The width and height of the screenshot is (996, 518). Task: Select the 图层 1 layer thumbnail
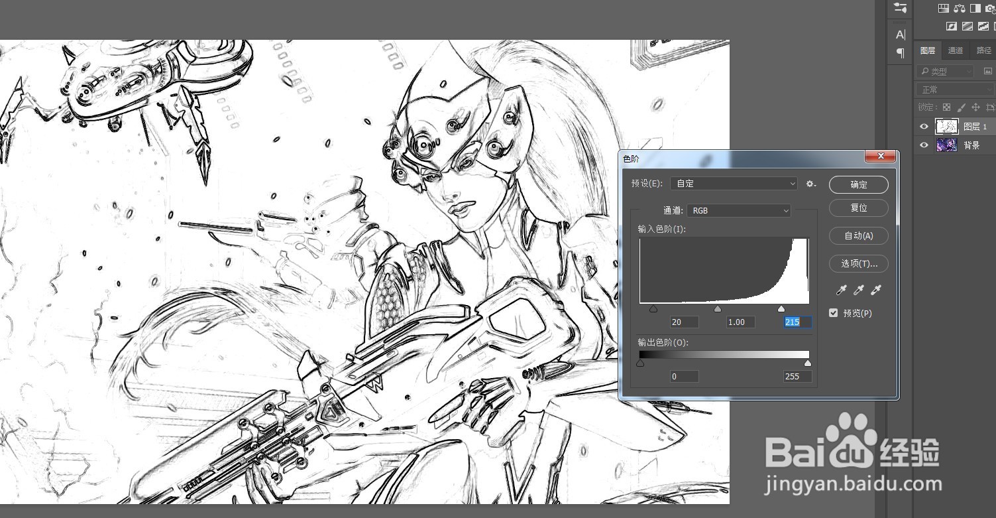pos(946,126)
